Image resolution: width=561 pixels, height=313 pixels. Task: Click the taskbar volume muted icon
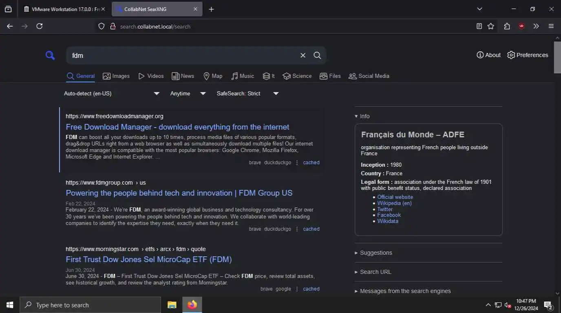click(x=508, y=305)
